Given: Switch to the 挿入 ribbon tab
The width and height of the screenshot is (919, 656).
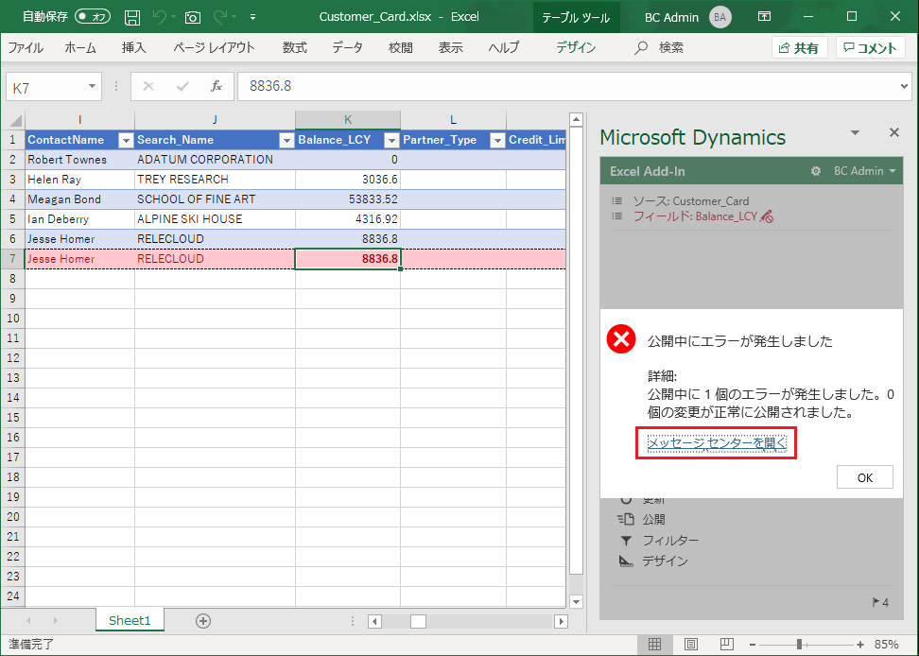Looking at the screenshot, I should pos(133,47).
